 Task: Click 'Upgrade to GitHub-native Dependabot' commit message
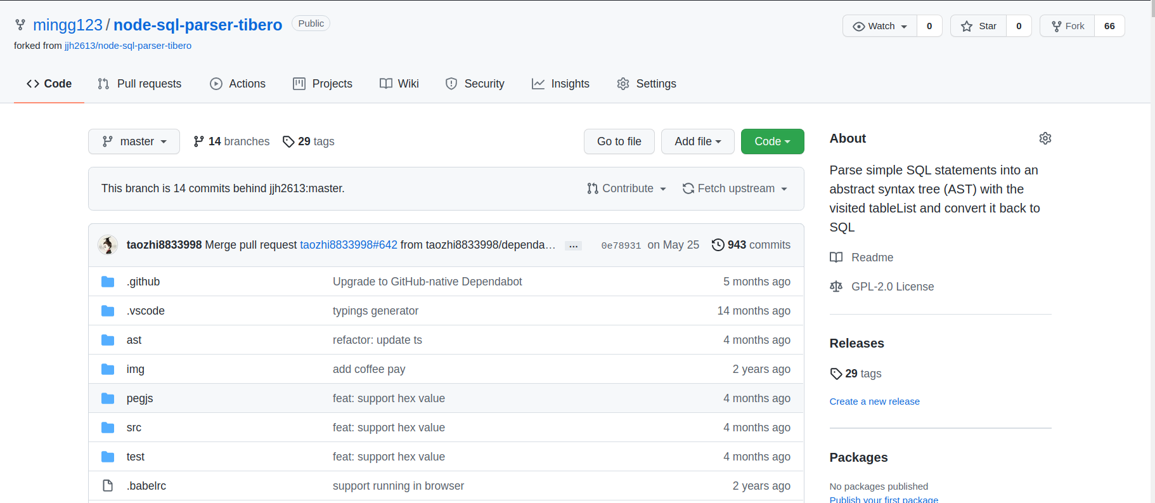click(x=427, y=282)
